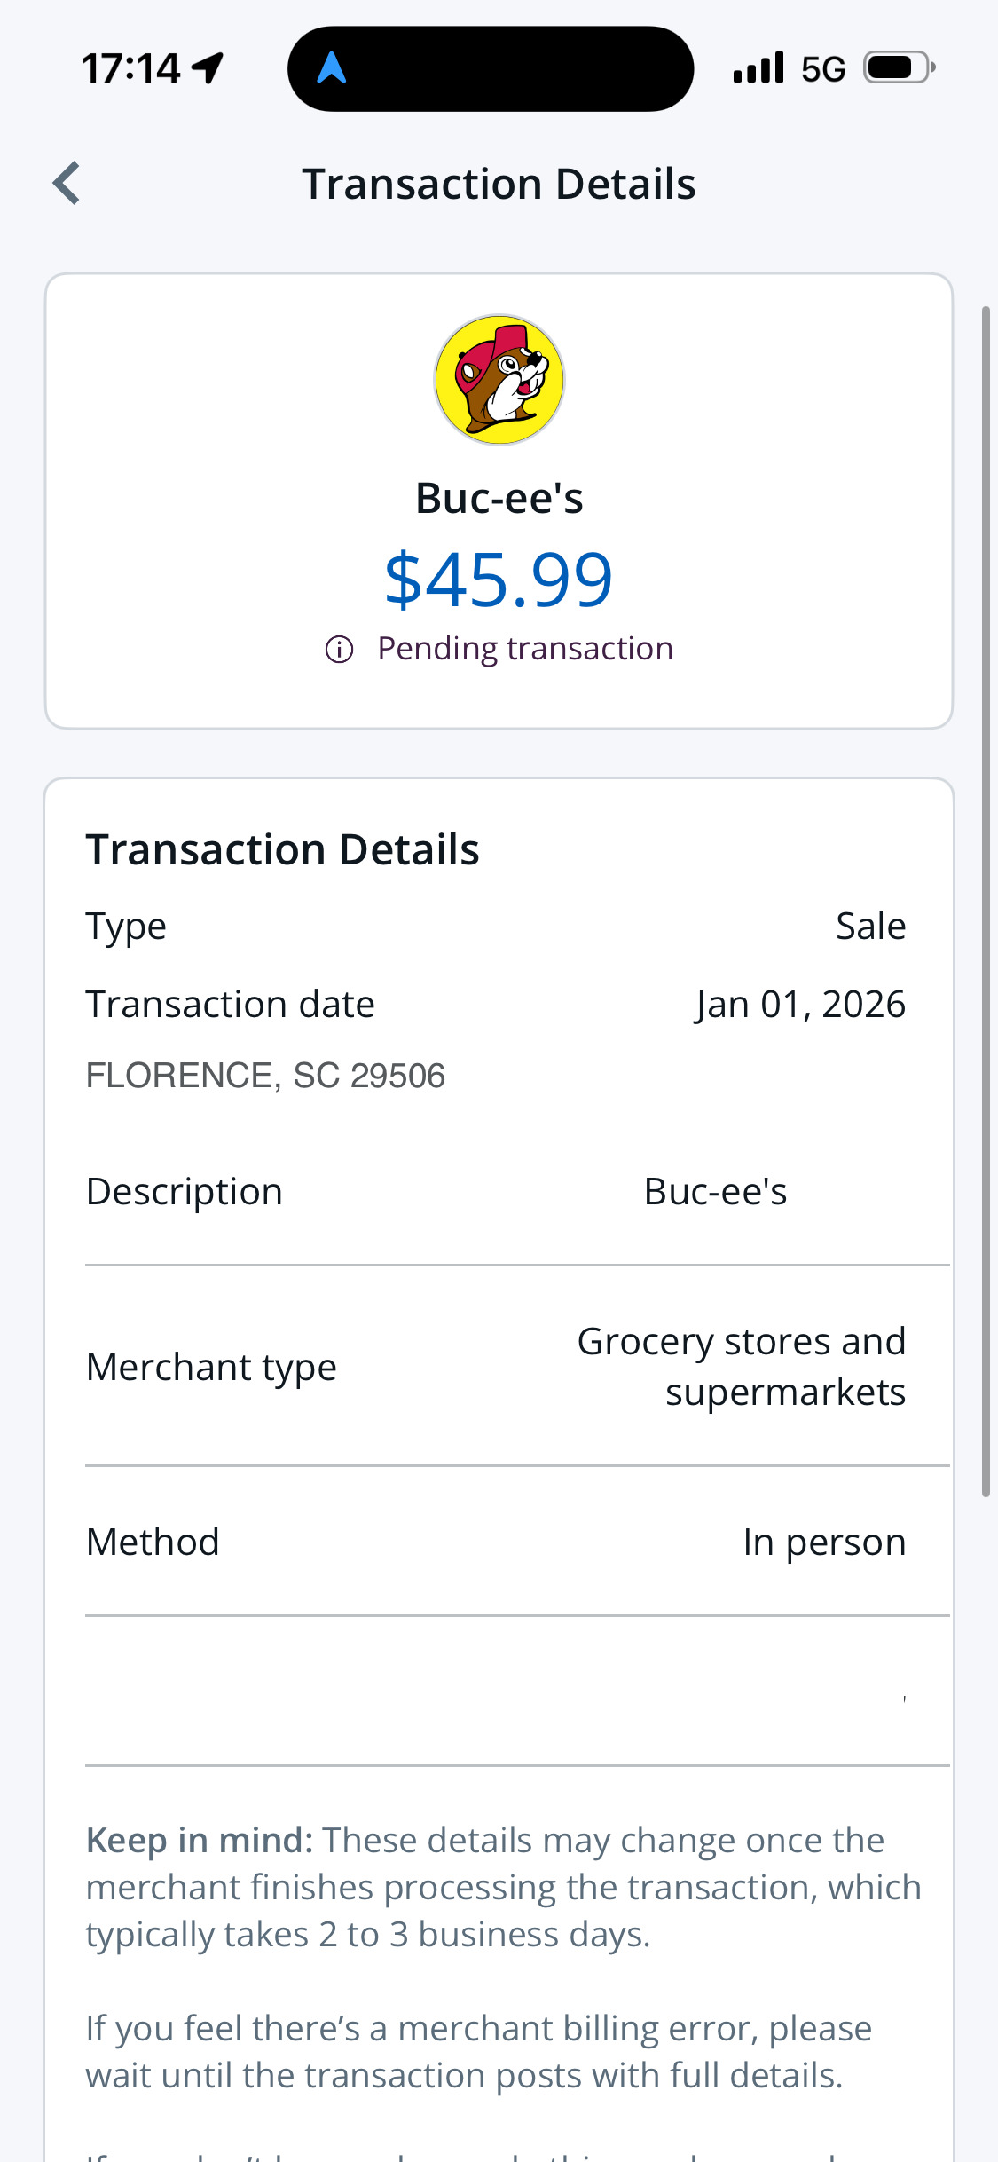Tap the cellular signal bars icon
Viewport: 998px width, 2162px height.
pyautogui.click(x=758, y=68)
